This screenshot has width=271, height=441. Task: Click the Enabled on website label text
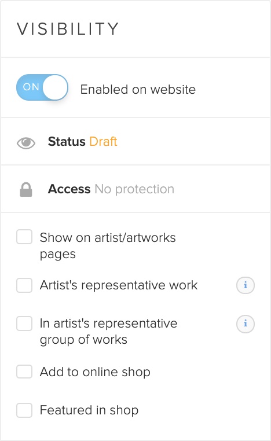[x=138, y=90]
